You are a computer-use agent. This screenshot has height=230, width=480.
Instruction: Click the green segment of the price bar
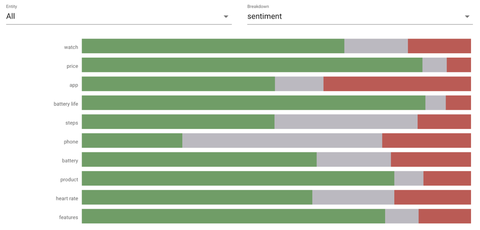tap(252, 65)
